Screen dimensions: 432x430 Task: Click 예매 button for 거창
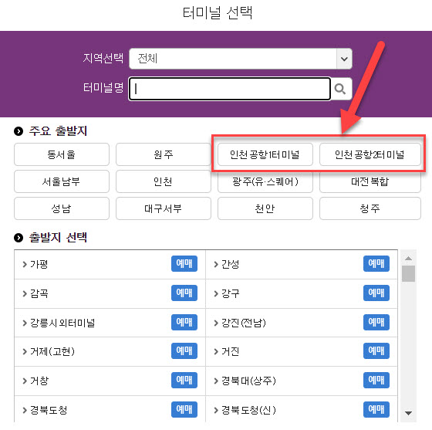(x=184, y=380)
